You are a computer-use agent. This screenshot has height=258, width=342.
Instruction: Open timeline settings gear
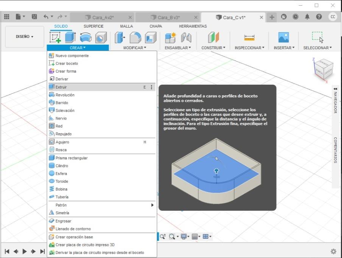coord(333,252)
